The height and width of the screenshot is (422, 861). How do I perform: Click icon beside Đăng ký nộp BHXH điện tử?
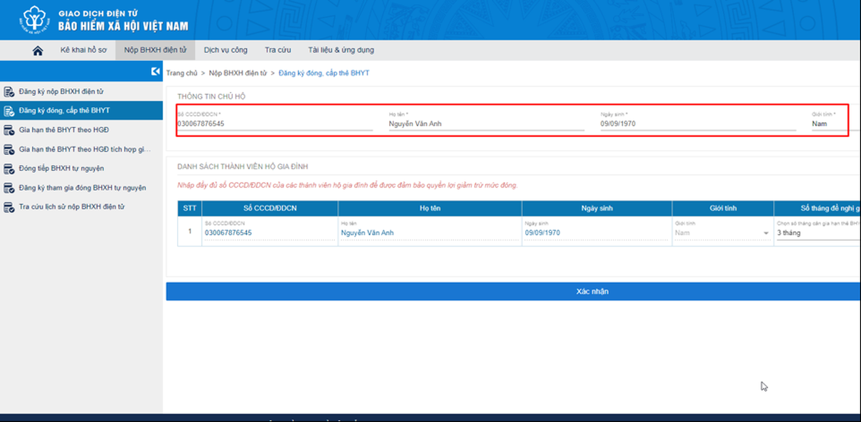click(x=9, y=92)
